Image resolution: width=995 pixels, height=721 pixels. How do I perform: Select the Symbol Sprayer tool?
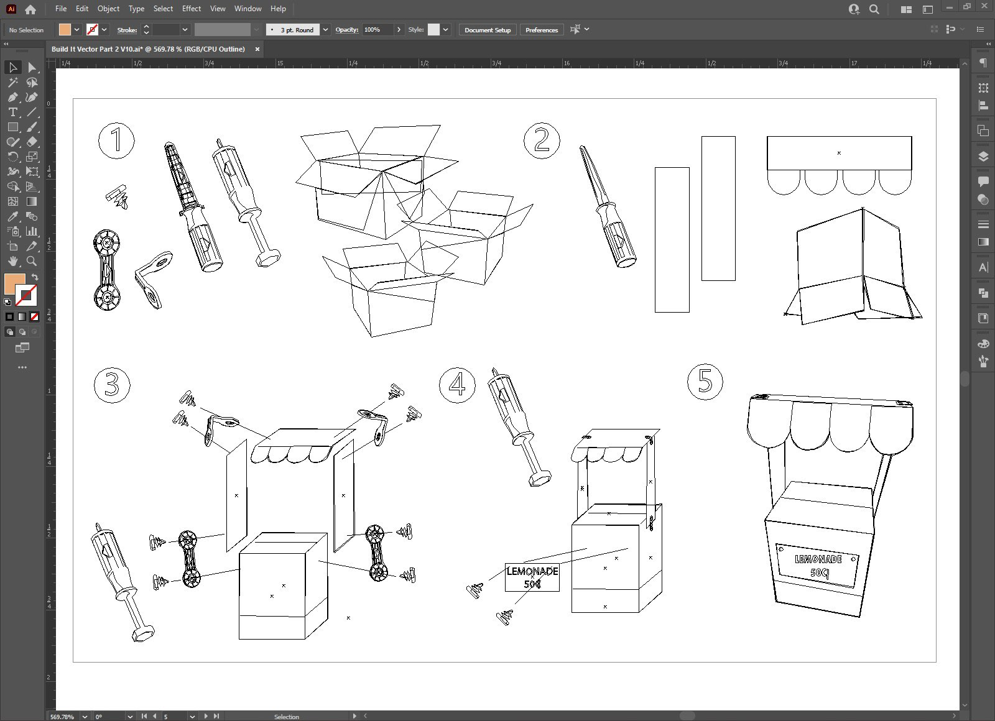[12, 231]
